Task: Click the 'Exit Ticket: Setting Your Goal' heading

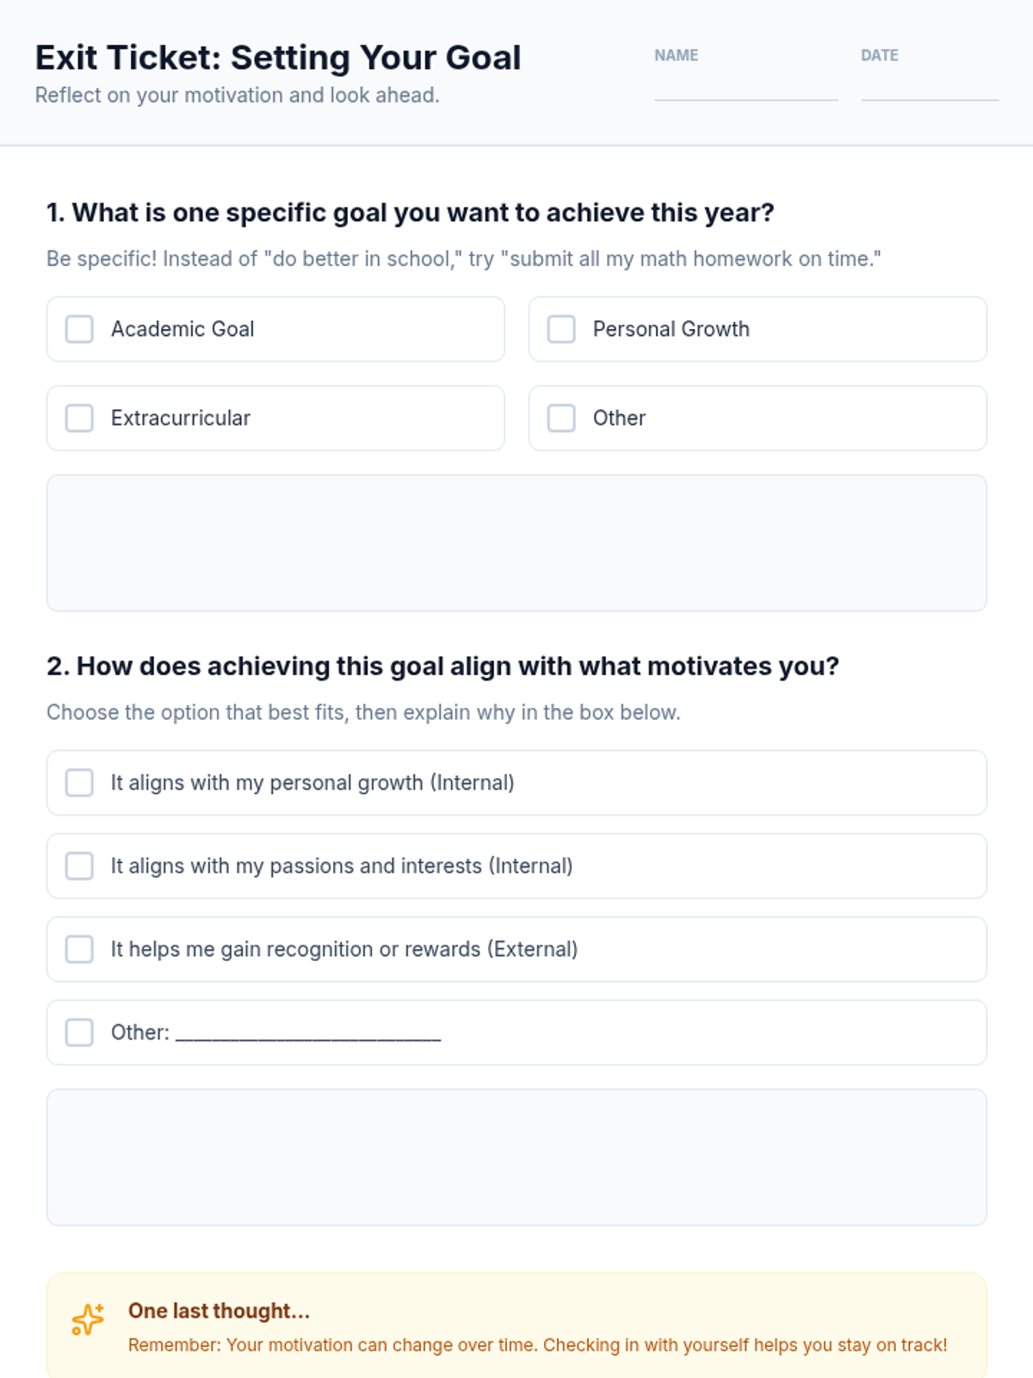Action: click(278, 58)
